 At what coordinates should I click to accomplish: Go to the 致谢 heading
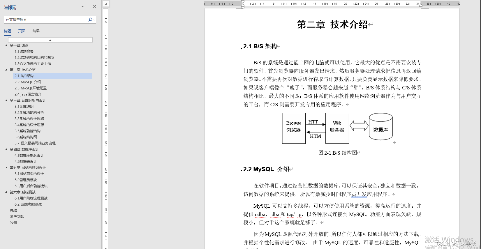coord(13,223)
